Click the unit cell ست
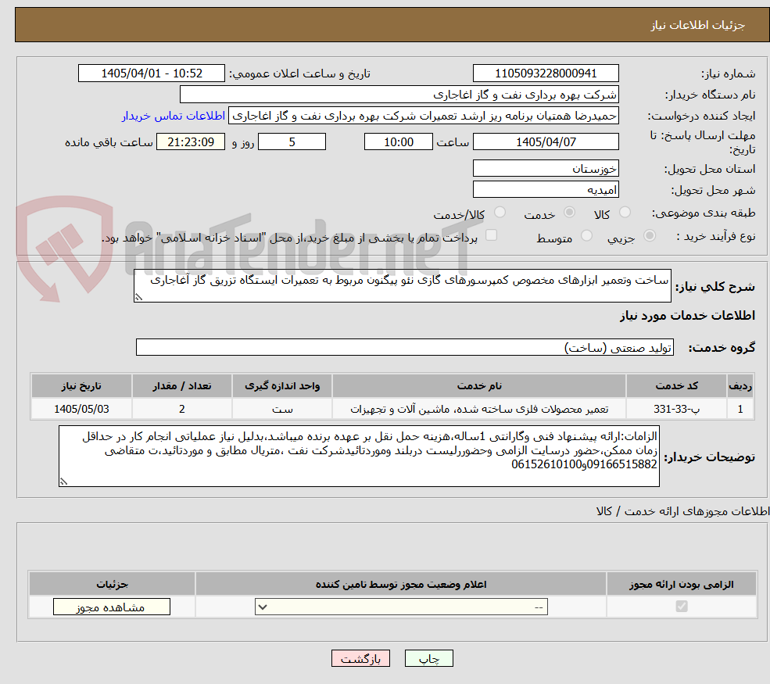The image size is (770, 684). click(x=282, y=409)
